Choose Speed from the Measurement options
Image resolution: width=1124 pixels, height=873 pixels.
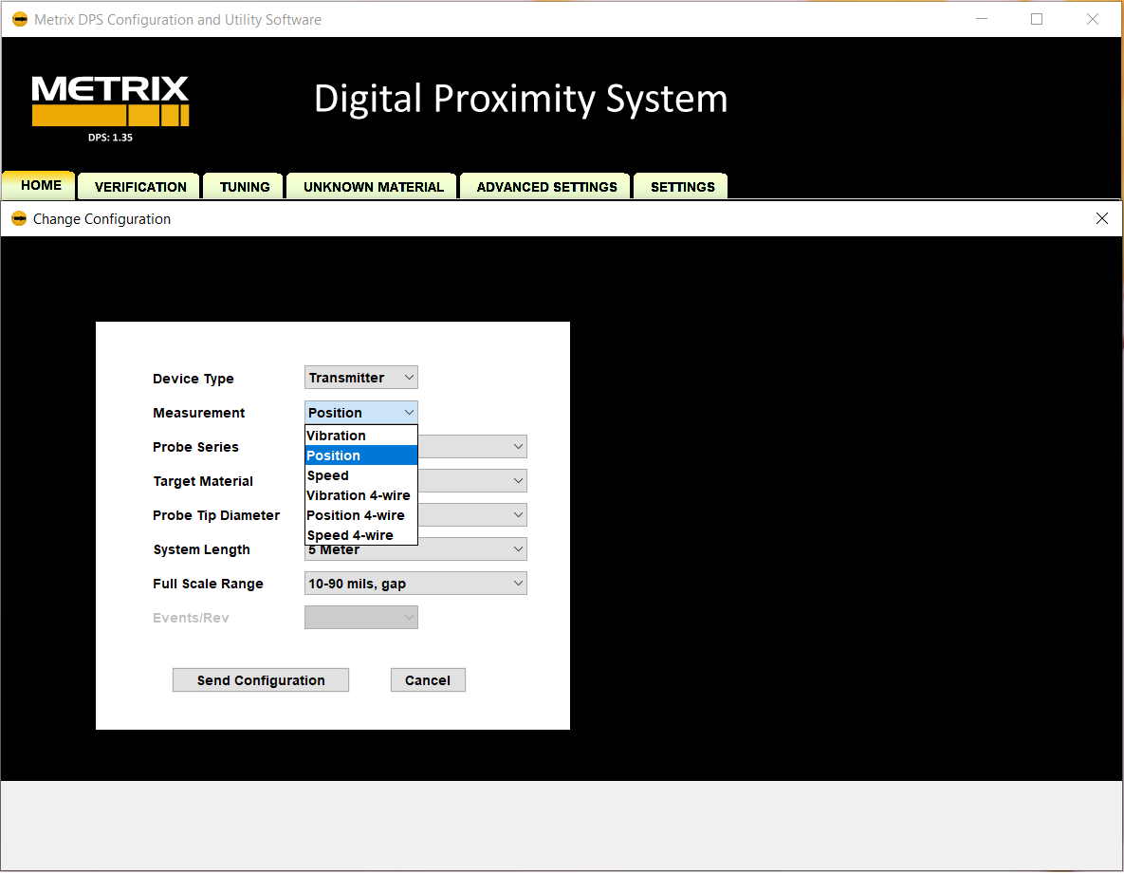coord(361,475)
